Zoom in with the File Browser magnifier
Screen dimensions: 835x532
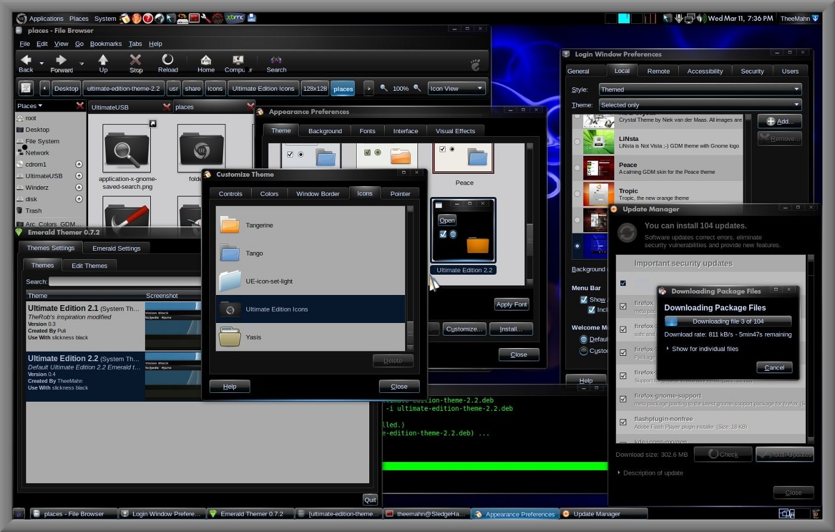(x=417, y=88)
